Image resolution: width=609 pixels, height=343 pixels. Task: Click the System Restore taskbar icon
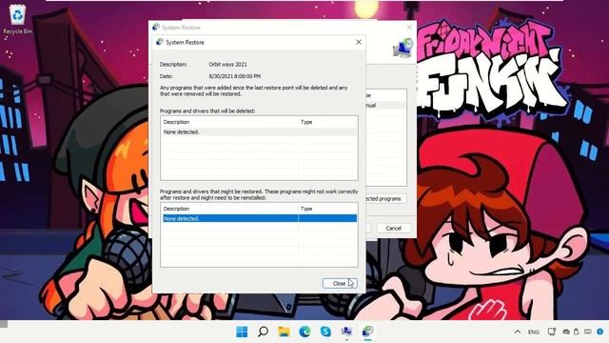tap(367, 332)
